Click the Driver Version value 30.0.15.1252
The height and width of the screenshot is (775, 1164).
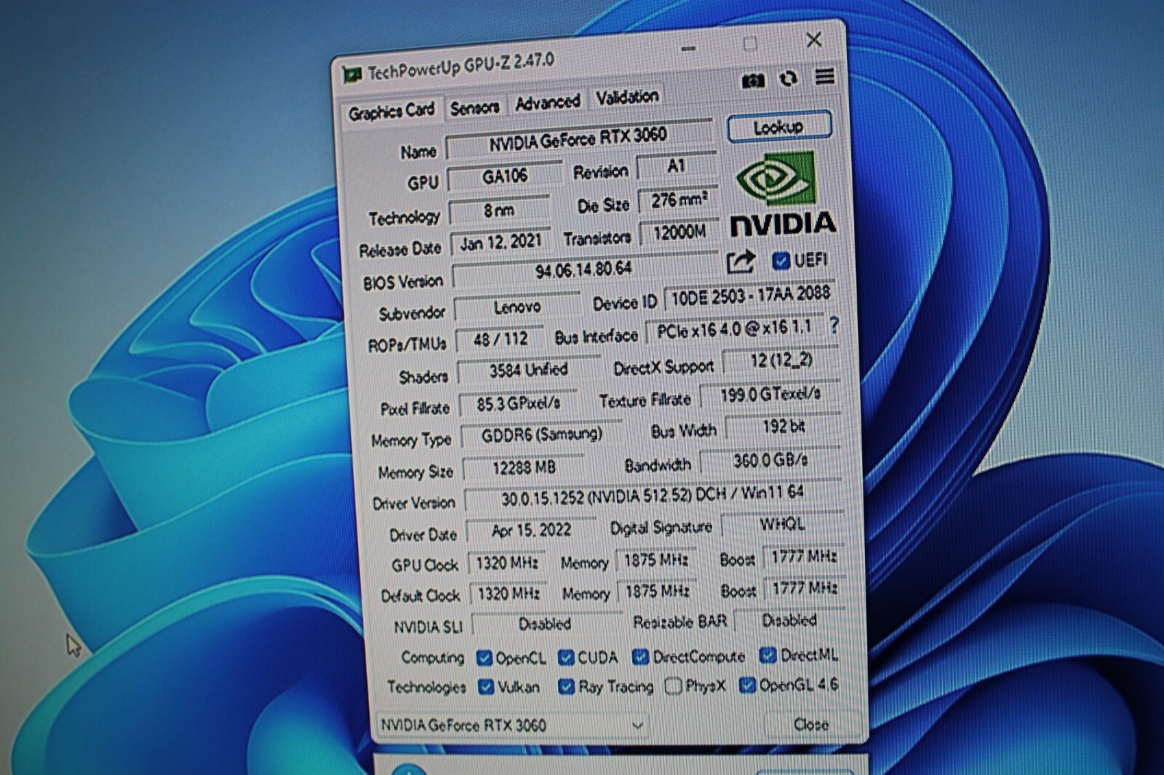(653, 495)
